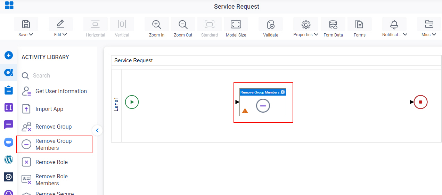
Task: Click the blue plus sidebar icon
Action: coord(9,55)
